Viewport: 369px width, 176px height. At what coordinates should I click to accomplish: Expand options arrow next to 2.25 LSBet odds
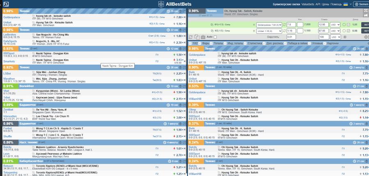pos(182,73)
